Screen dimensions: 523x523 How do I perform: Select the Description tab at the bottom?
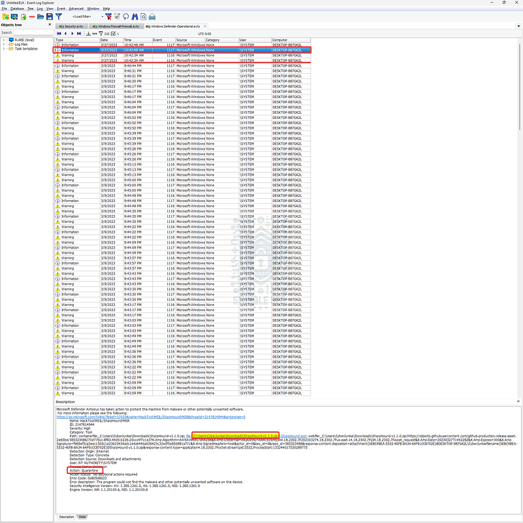67,516
